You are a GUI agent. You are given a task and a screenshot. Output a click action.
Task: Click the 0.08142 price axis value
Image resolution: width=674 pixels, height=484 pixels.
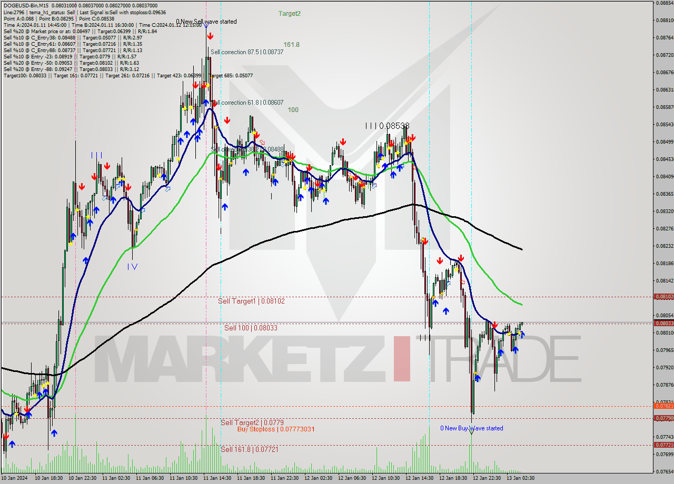pyautogui.click(x=665, y=281)
